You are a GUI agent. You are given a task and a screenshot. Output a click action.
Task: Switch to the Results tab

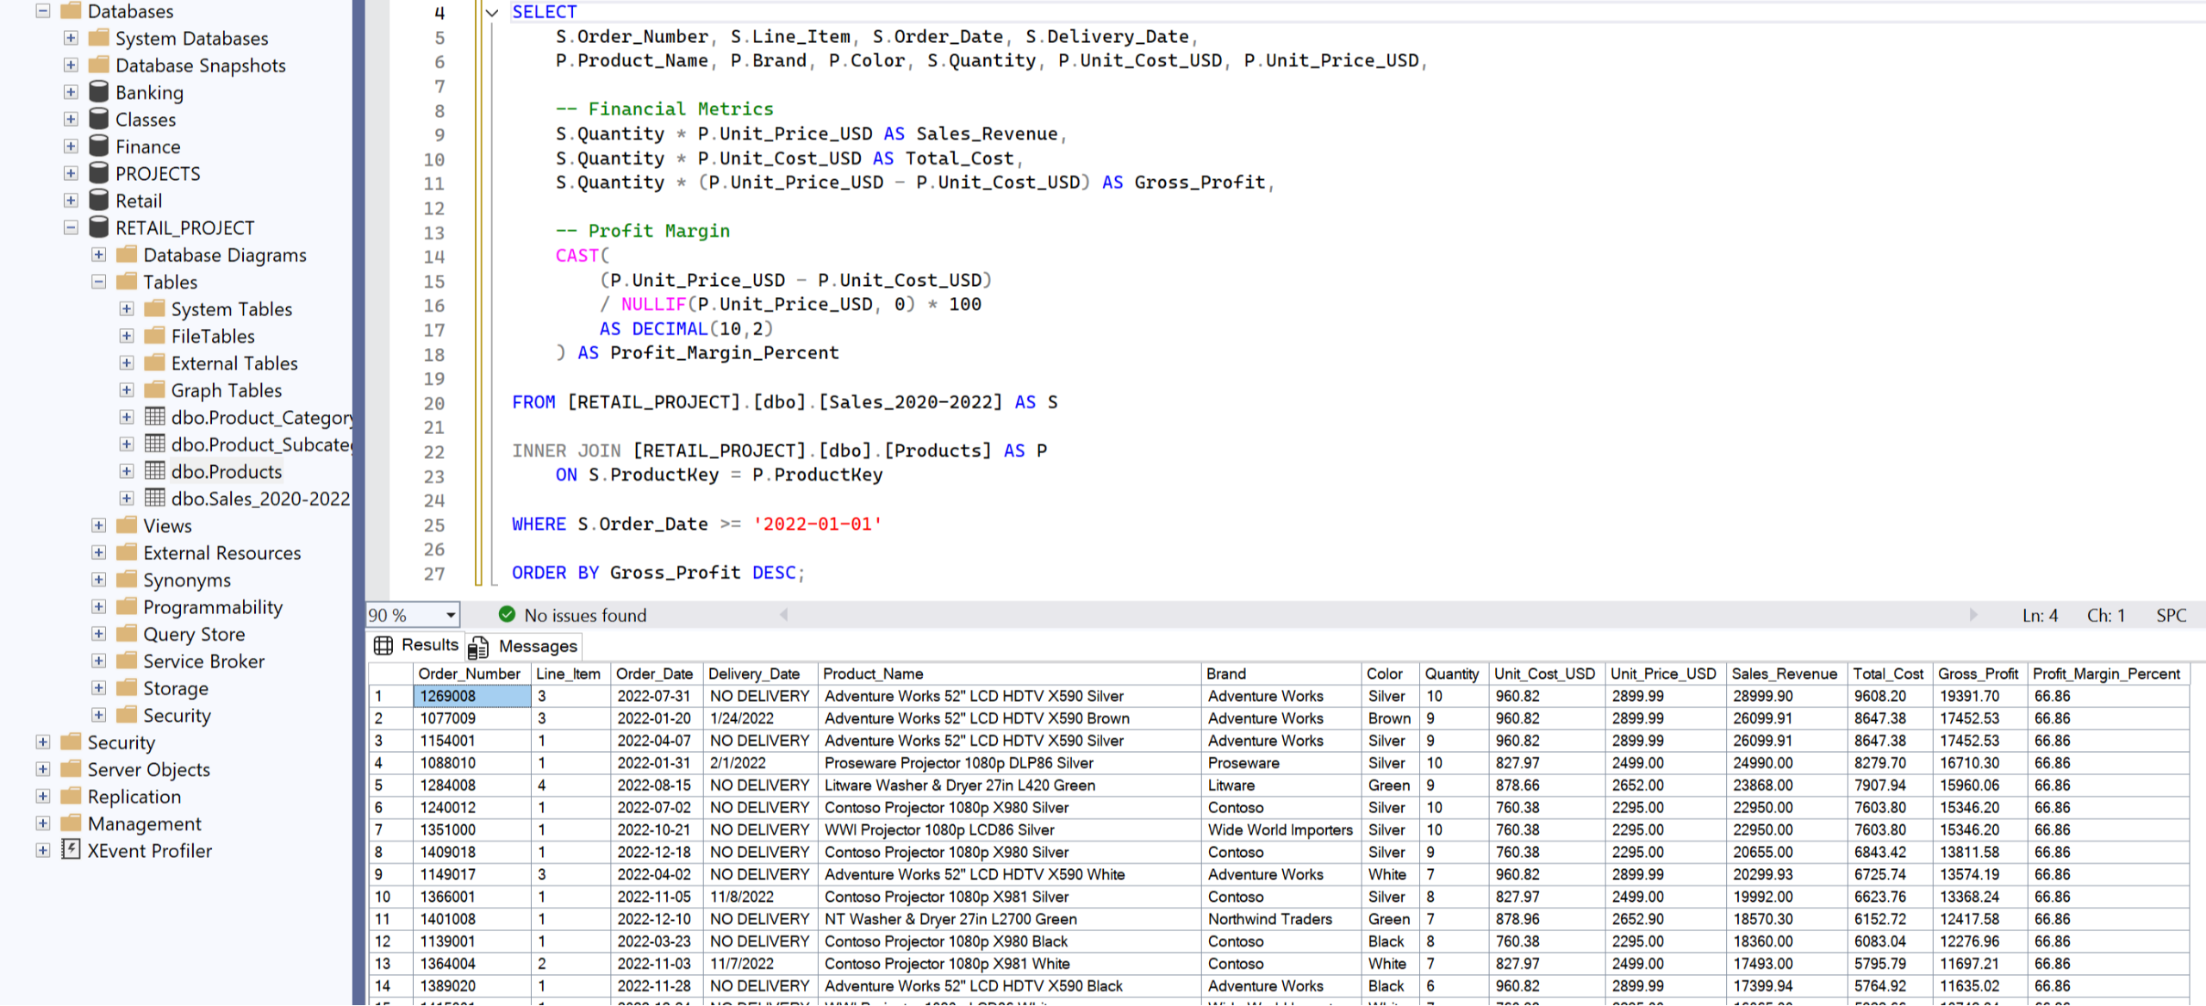[418, 645]
